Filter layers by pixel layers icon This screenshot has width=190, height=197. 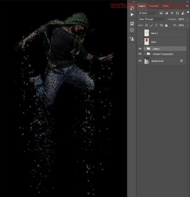tap(161, 13)
